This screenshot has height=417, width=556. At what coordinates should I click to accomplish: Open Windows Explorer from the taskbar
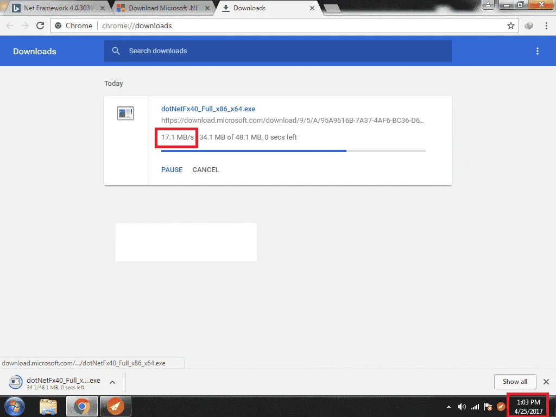(48, 406)
